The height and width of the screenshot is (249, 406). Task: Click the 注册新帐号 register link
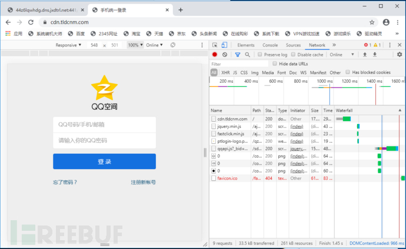pos(143,182)
